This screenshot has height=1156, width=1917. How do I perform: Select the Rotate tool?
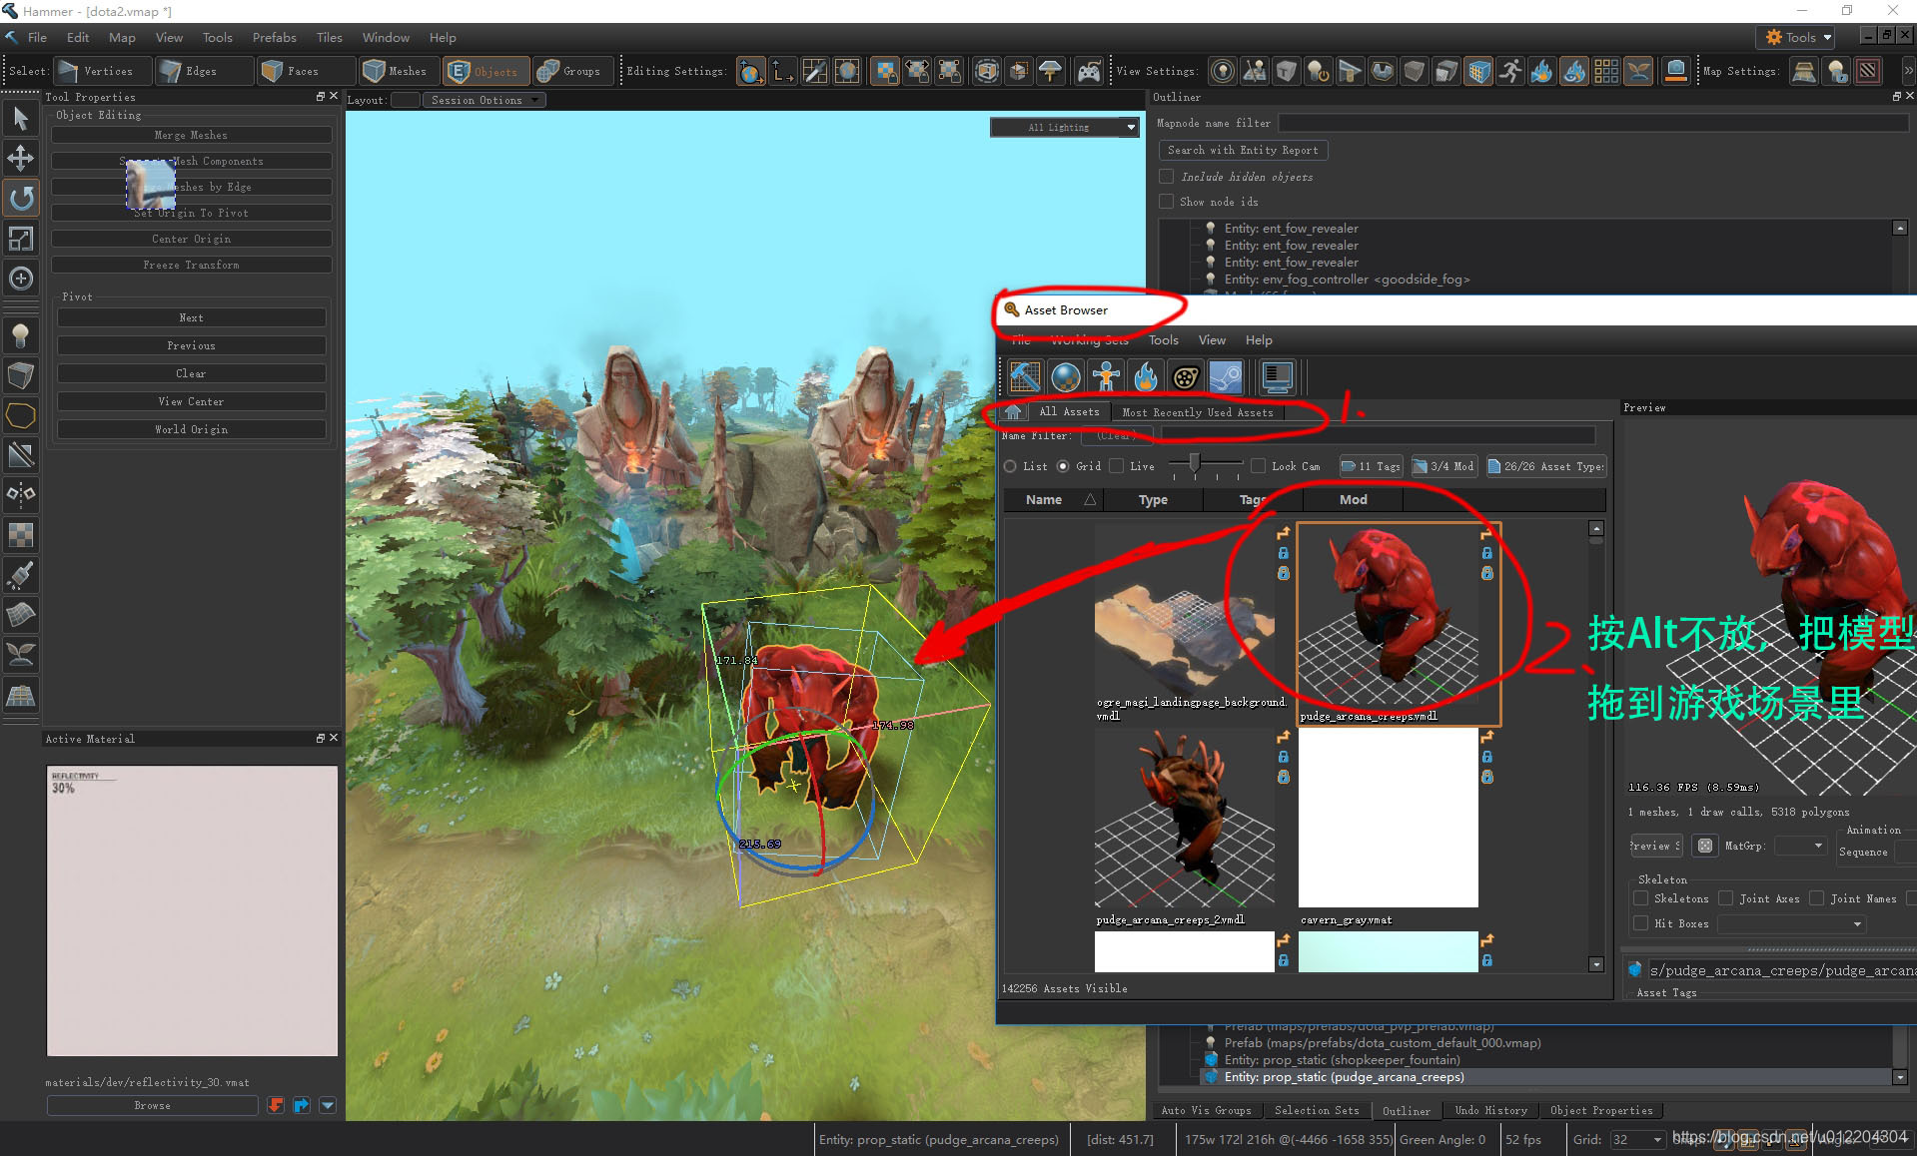pos(20,198)
